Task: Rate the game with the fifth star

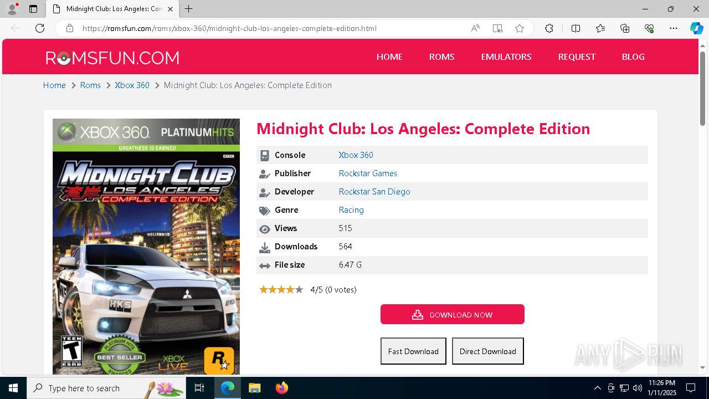Action: (299, 289)
